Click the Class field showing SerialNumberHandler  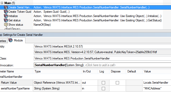(102, 58)
